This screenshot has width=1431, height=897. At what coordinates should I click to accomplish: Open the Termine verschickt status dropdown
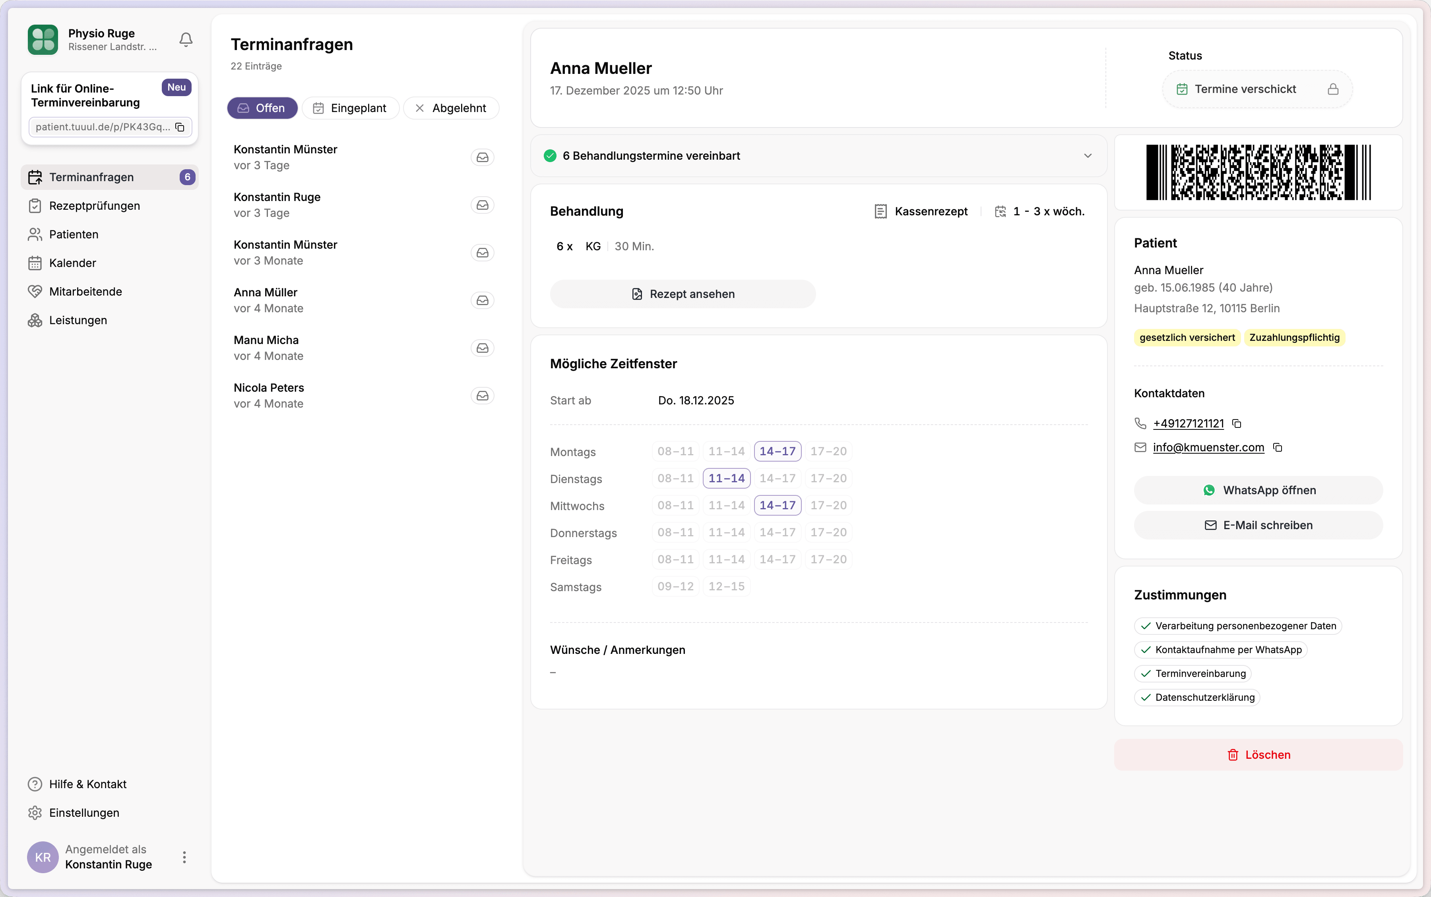[x=1245, y=89]
